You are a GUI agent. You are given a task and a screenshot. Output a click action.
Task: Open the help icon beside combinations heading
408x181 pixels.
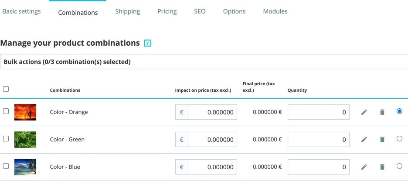[147, 43]
